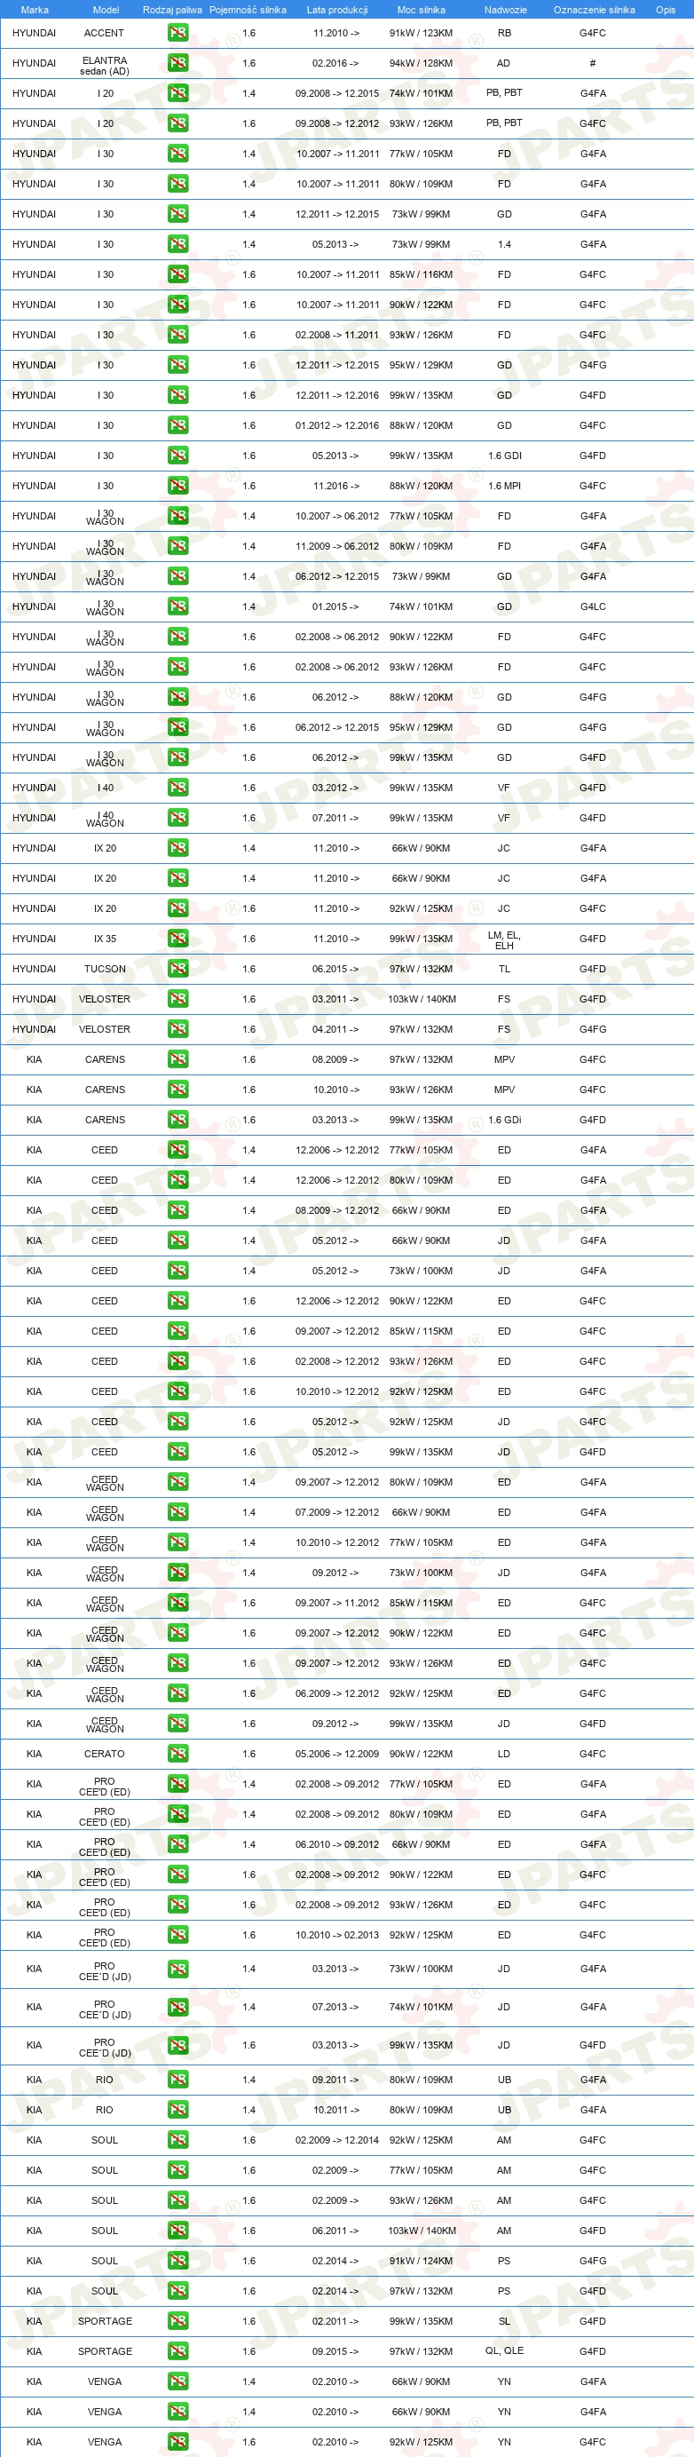This screenshot has width=694, height=2457.
Task: Select the TUCSON model cell
Action: pos(105,969)
